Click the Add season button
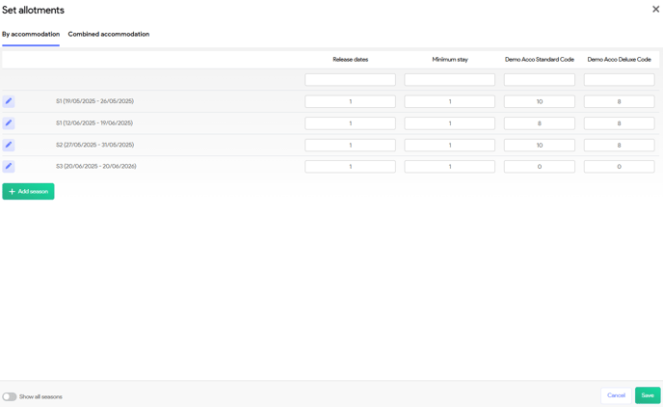 tap(28, 192)
